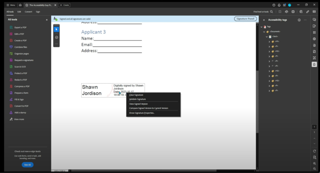Click the See All button
Image resolution: width=320 pixels, height=173 pixels.
pyautogui.click(x=27, y=165)
